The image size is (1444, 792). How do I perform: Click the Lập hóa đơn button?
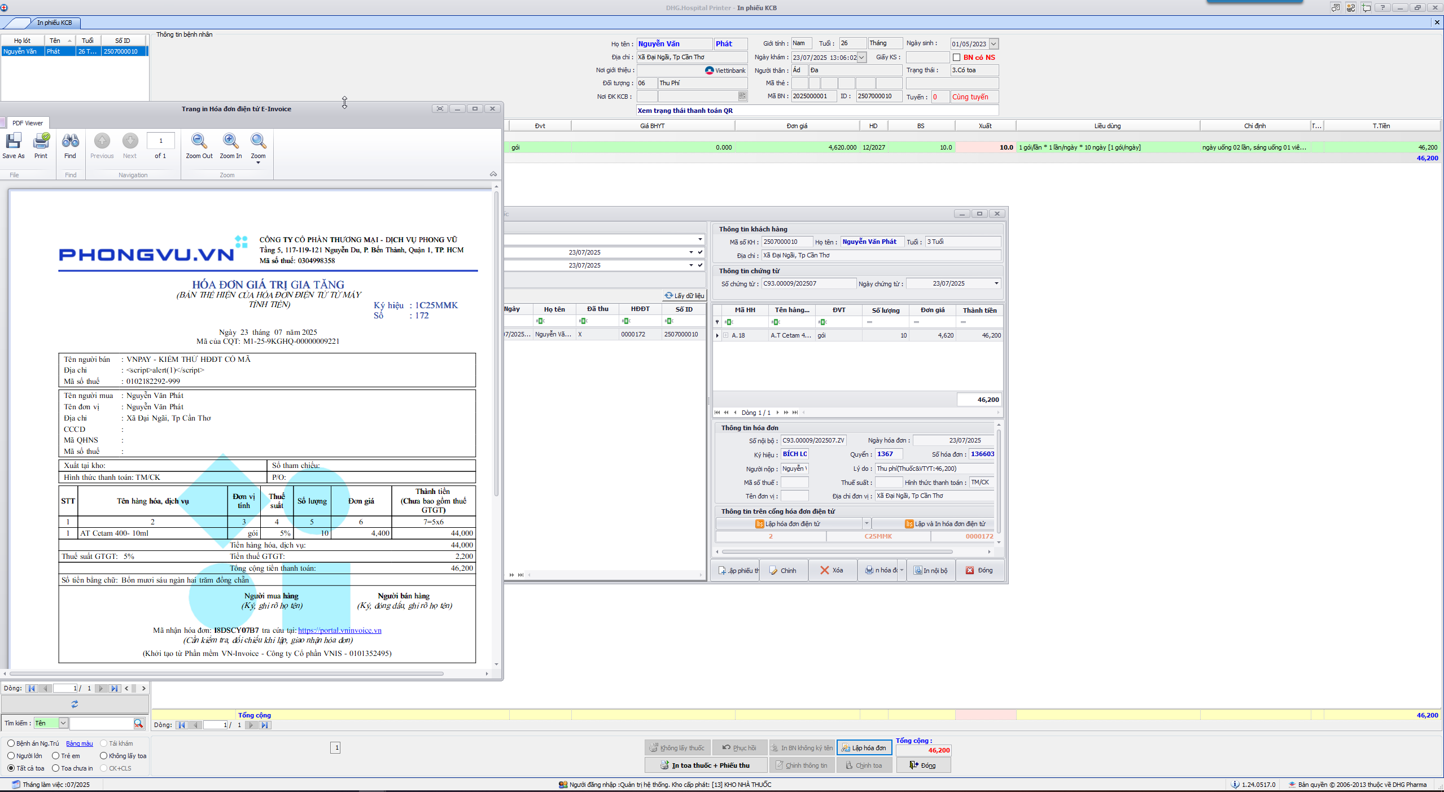coord(864,748)
